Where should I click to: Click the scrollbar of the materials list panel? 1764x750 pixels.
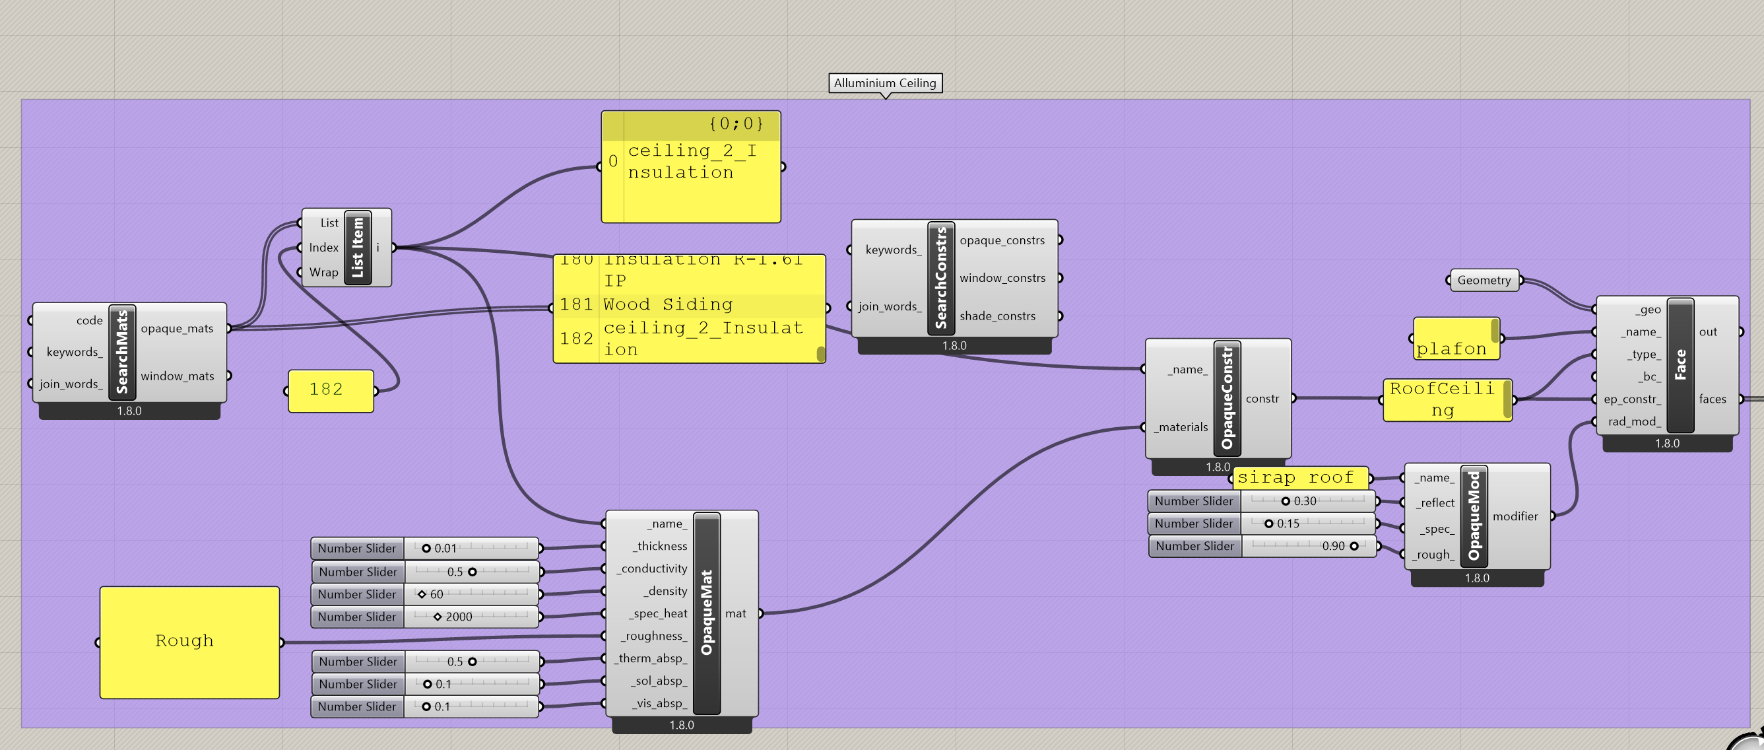point(820,353)
